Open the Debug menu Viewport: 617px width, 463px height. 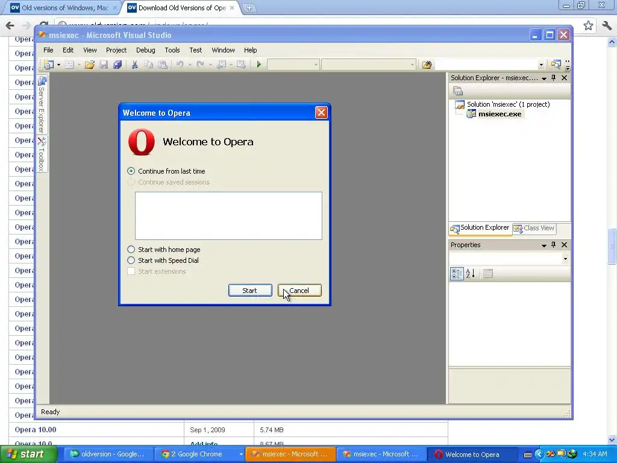click(146, 50)
